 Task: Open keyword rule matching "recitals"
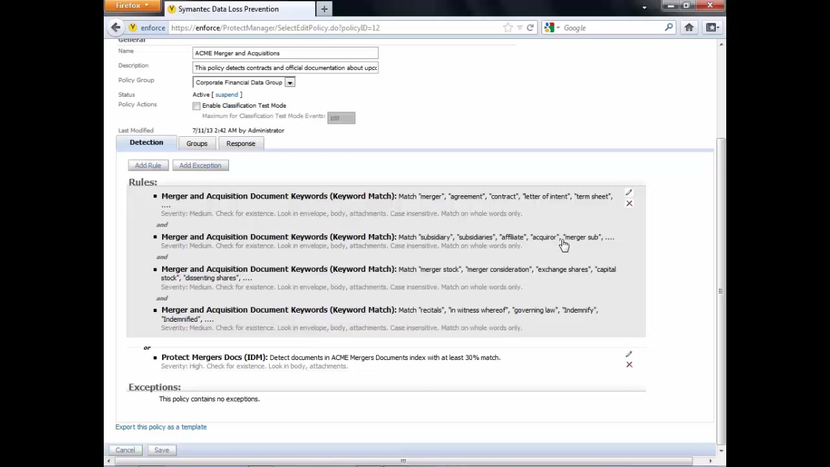coord(379,314)
